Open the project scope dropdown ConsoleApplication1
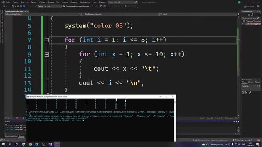Screen dimensions: 262x147 click(x=43, y=14)
